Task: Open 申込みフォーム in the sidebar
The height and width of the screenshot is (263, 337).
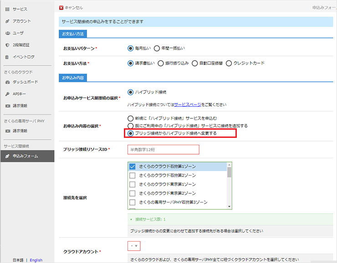Action: (25, 156)
